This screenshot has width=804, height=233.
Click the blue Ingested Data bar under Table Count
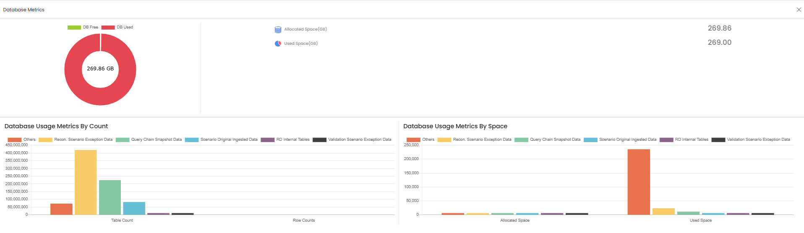pos(134,208)
